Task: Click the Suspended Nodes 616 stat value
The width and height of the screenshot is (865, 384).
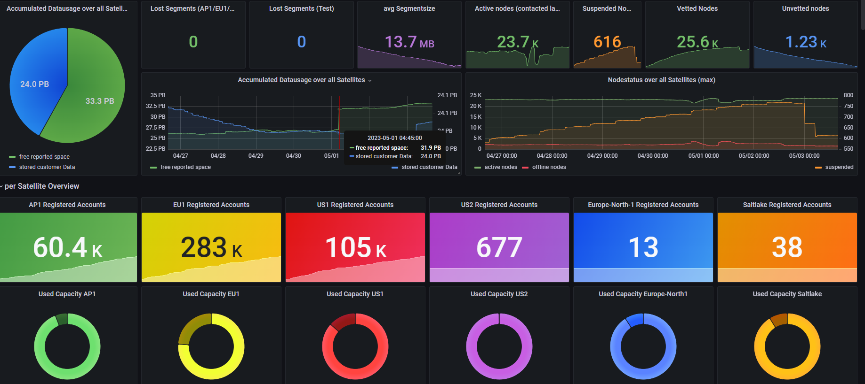Action: (x=607, y=42)
